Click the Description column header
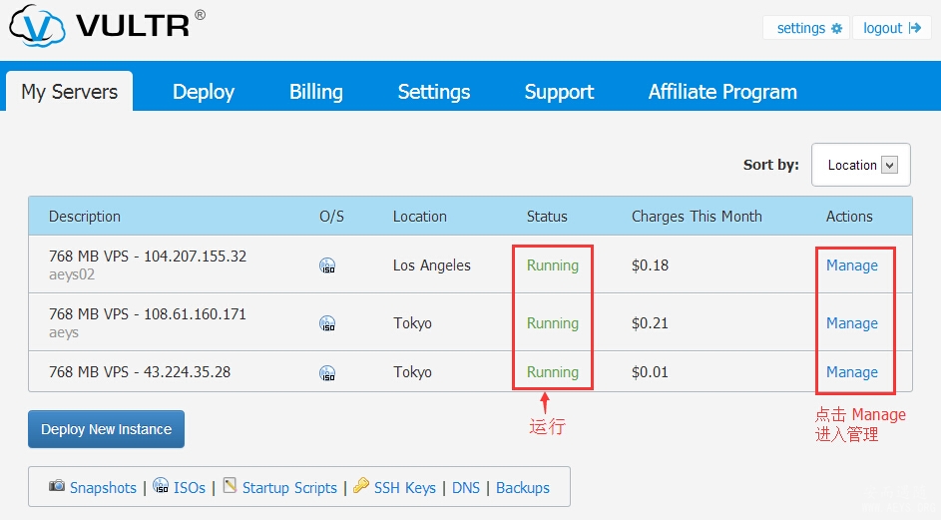This screenshot has width=941, height=520. 85,217
